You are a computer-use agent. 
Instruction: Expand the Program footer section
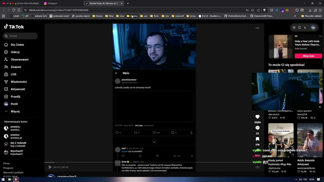pyautogui.click(x=8, y=168)
